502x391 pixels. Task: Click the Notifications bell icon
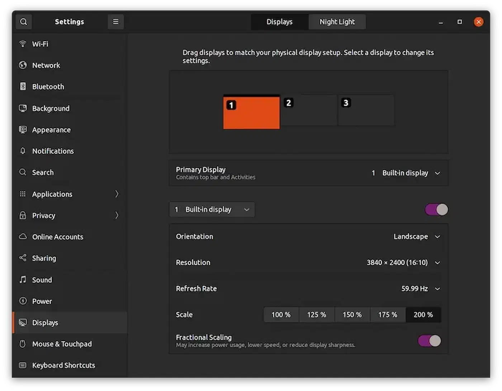click(23, 151)
